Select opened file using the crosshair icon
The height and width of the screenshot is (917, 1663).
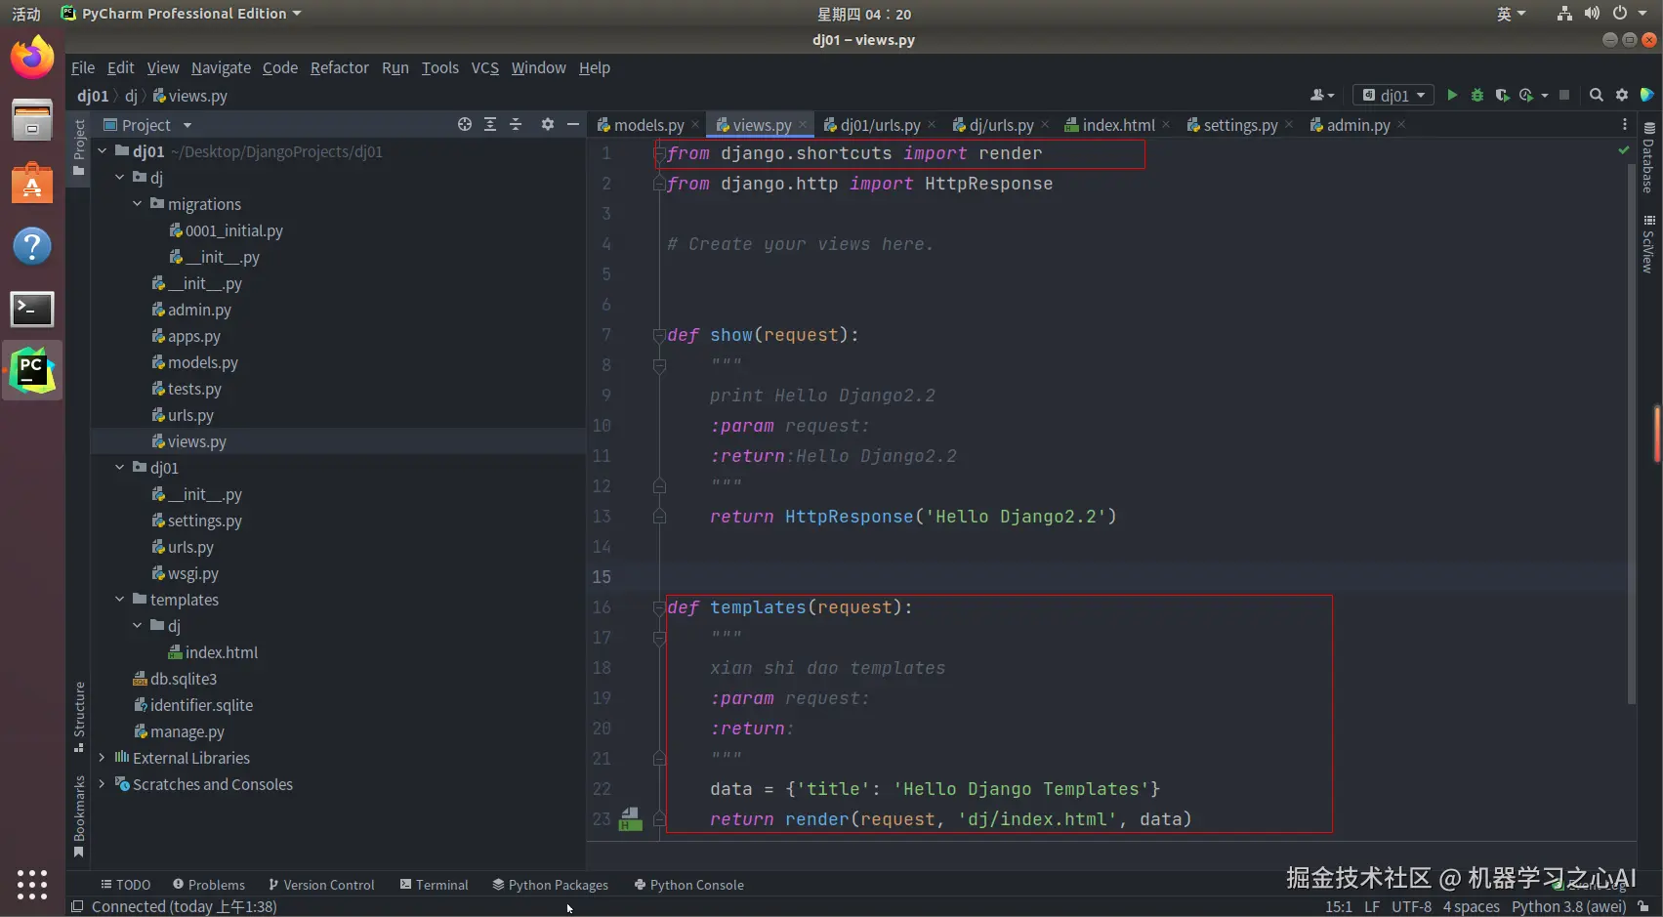click(465, 124)
